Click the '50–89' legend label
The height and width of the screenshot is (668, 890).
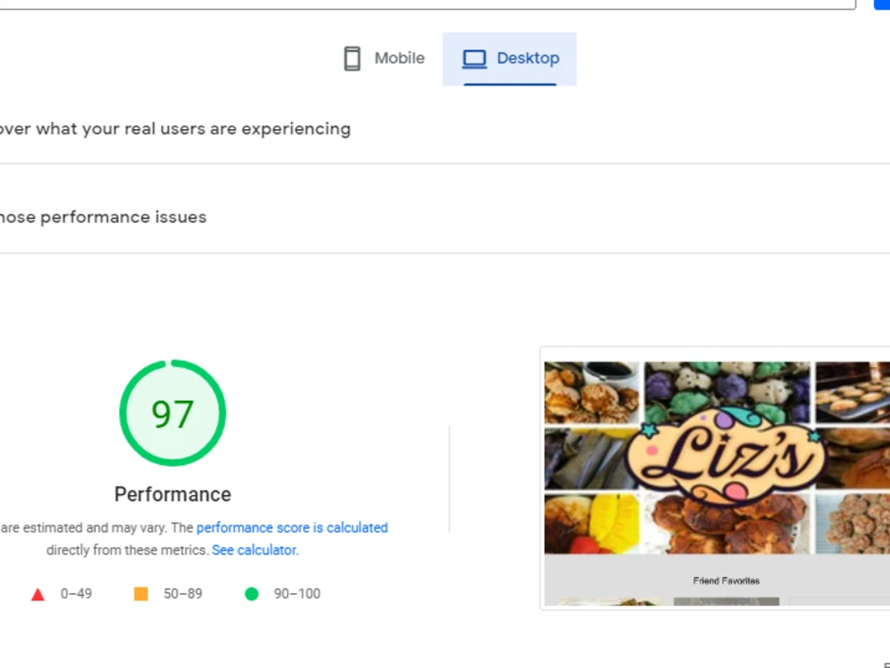pyautogui.click(x=182, y=593)
